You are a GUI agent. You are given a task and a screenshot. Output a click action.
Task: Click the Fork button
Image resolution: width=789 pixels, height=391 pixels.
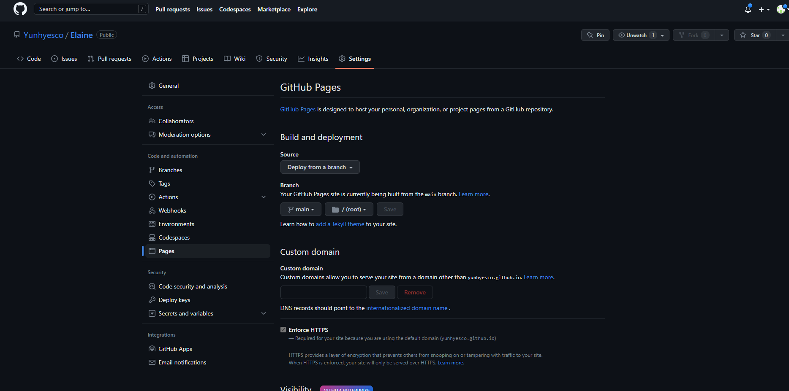(x=694, y=35)
